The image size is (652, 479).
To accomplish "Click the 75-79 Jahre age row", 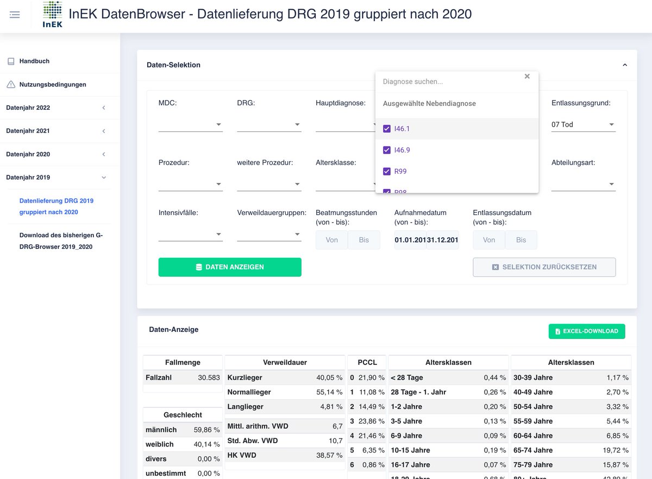I will click(x=571, y=465).
